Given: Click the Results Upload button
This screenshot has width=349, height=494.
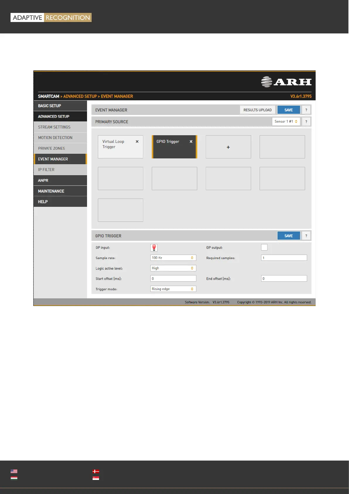Looking at the screenshot, I should [x=258, y=110].
